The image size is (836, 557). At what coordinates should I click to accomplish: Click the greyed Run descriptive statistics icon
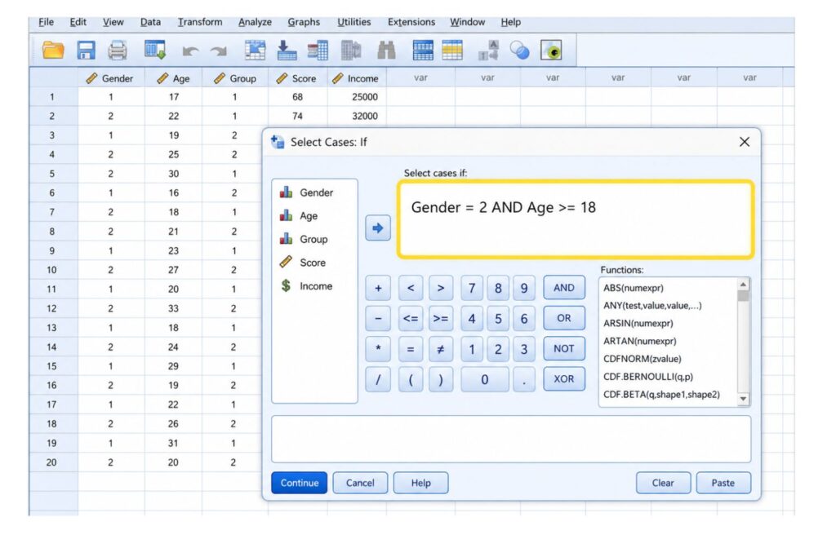coord(351,51)
